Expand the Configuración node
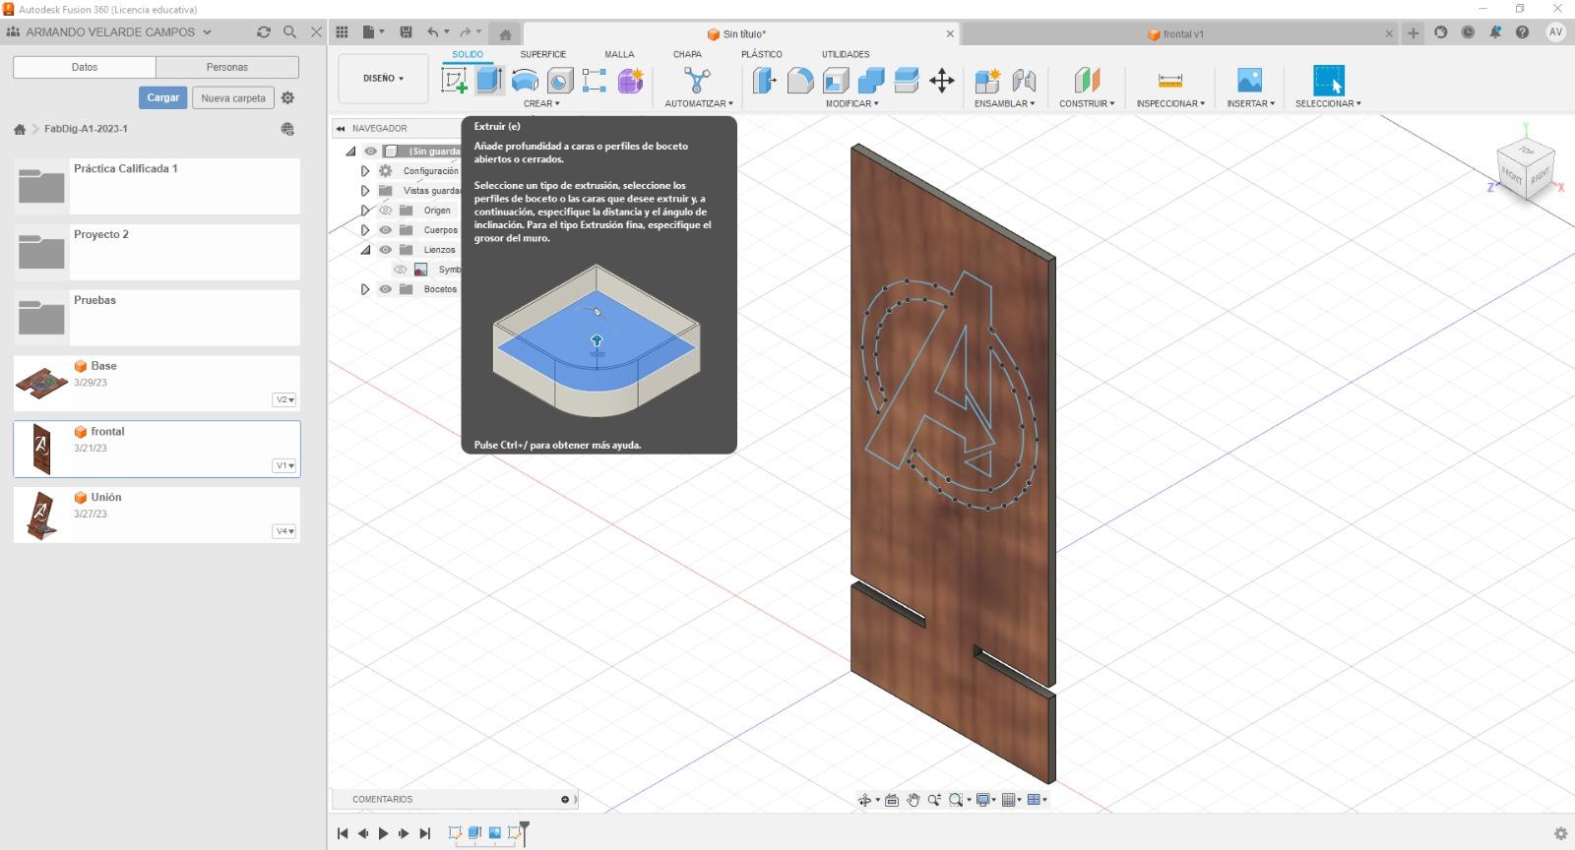The width and height of the screenshot is (1575, 850). pos(365,171)
